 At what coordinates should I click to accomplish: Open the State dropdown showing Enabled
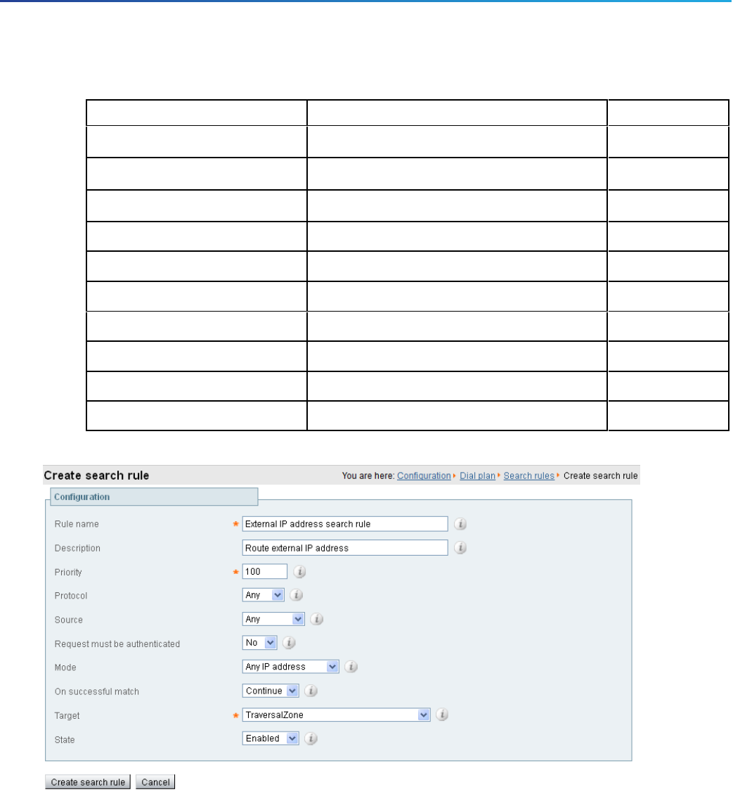tap(271, 739)
